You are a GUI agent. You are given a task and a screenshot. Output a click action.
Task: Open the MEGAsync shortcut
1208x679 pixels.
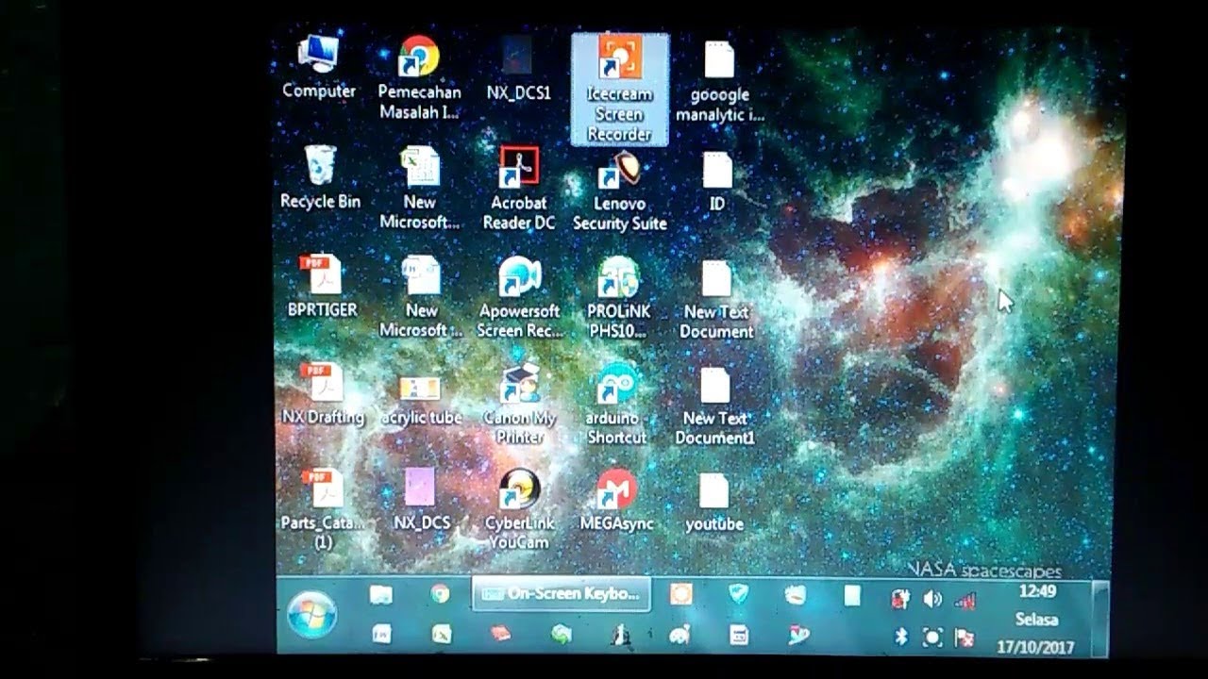click(x=616, y=501)
